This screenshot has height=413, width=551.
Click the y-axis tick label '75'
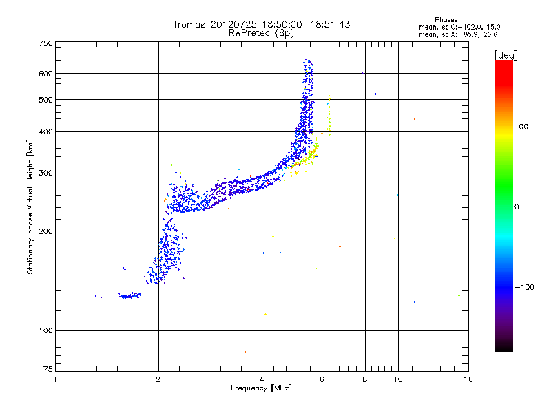pos(48,369)
